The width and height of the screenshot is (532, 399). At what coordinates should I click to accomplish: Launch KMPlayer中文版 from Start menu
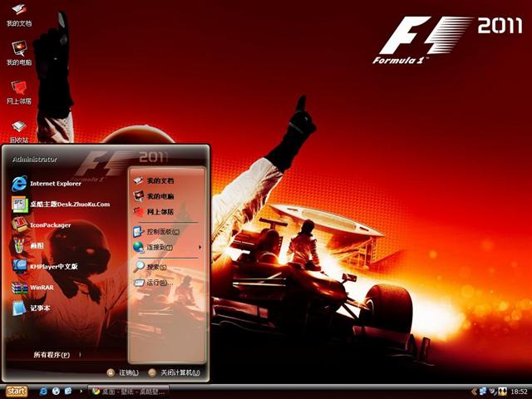[44, 266]
